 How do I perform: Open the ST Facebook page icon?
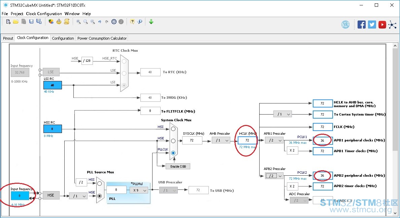[362, 25]
